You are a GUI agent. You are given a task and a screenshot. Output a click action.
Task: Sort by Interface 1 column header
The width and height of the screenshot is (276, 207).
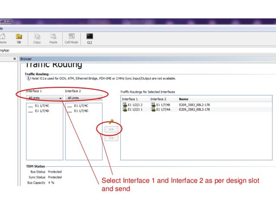click(x=135, y=99)
